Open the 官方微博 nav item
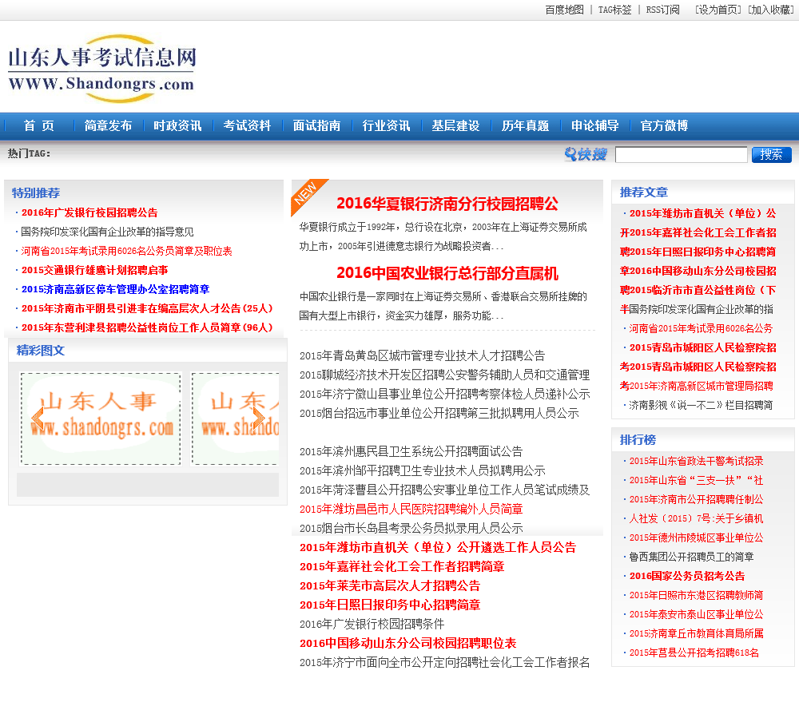The image size is (799, 726). tap(664, 125)
